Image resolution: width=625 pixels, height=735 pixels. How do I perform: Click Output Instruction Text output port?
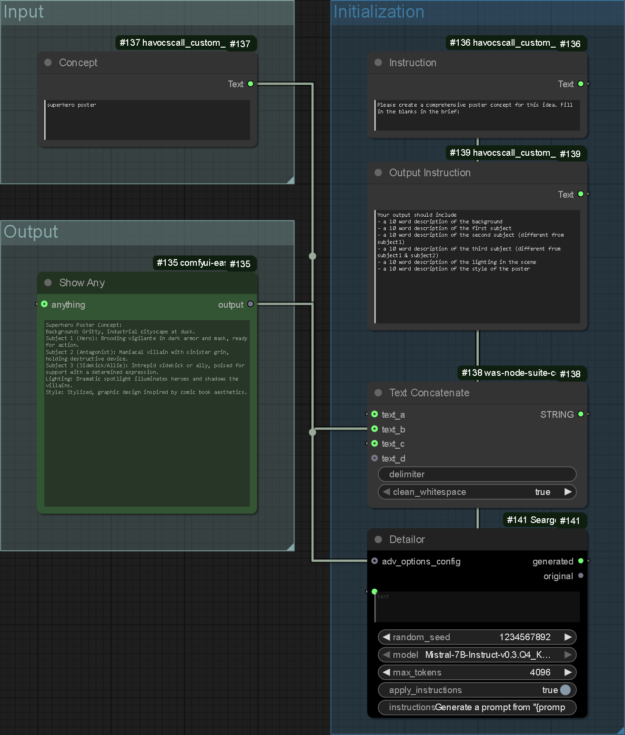click(581, 194)
